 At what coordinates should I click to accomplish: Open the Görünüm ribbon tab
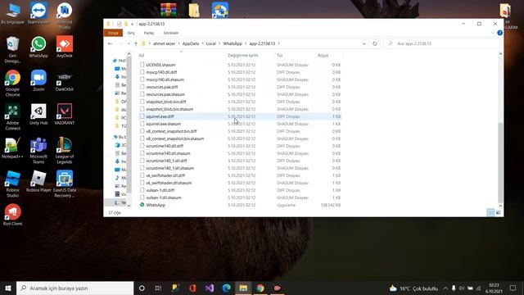[x=171, y=33]
